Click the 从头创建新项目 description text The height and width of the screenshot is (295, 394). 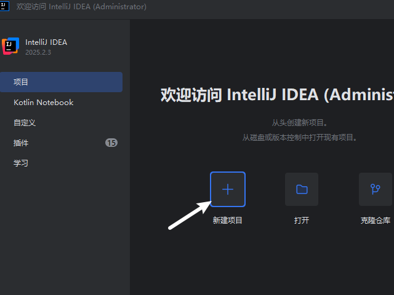pos(300,123)
